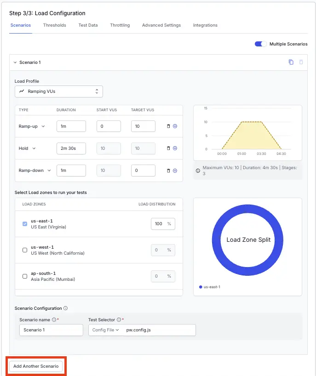The image size is (316, 376).
Task: Delete the Ramp-down stage row
Action: tap(168, 171)
